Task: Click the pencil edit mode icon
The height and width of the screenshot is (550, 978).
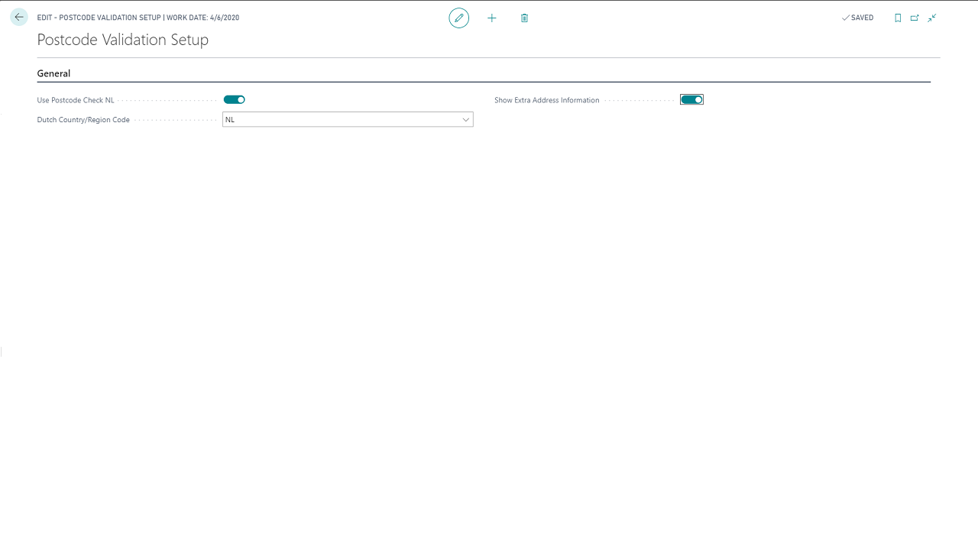Action: click(459, 18)
